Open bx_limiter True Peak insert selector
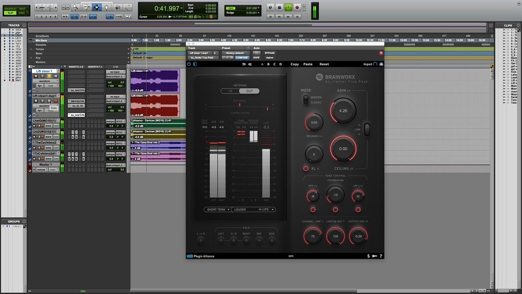The height and width of the screenshot is (294, 522). 203,57
